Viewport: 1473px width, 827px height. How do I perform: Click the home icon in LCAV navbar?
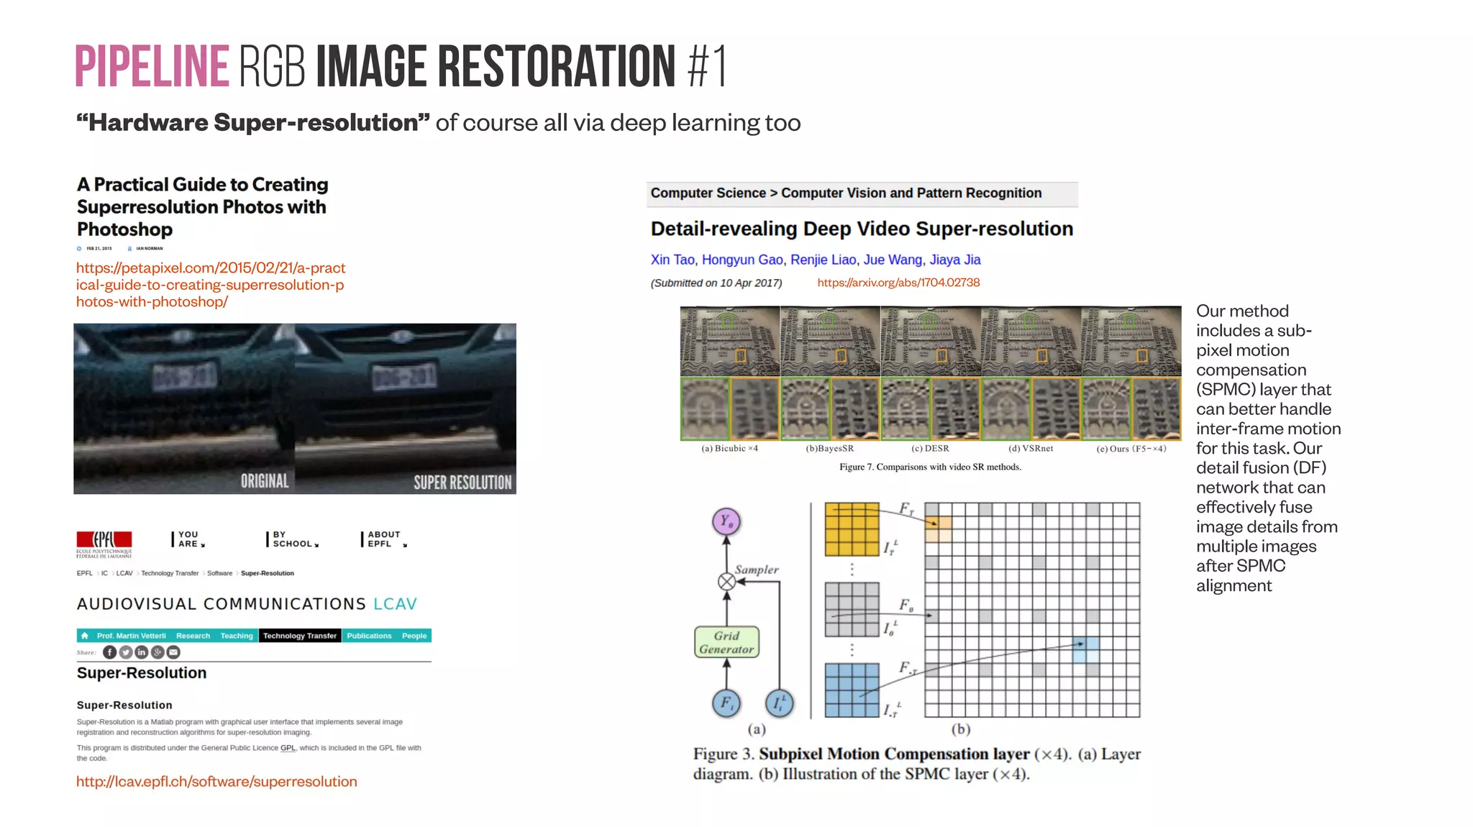[85, 636]
